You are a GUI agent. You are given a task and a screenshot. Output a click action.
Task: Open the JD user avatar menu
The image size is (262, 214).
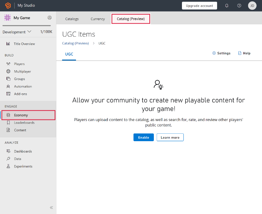tap(252, 6)
